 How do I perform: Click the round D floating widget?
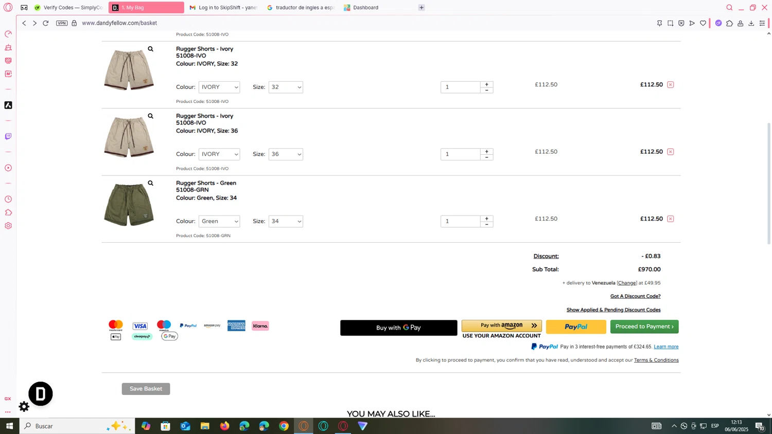pos(41,394)
